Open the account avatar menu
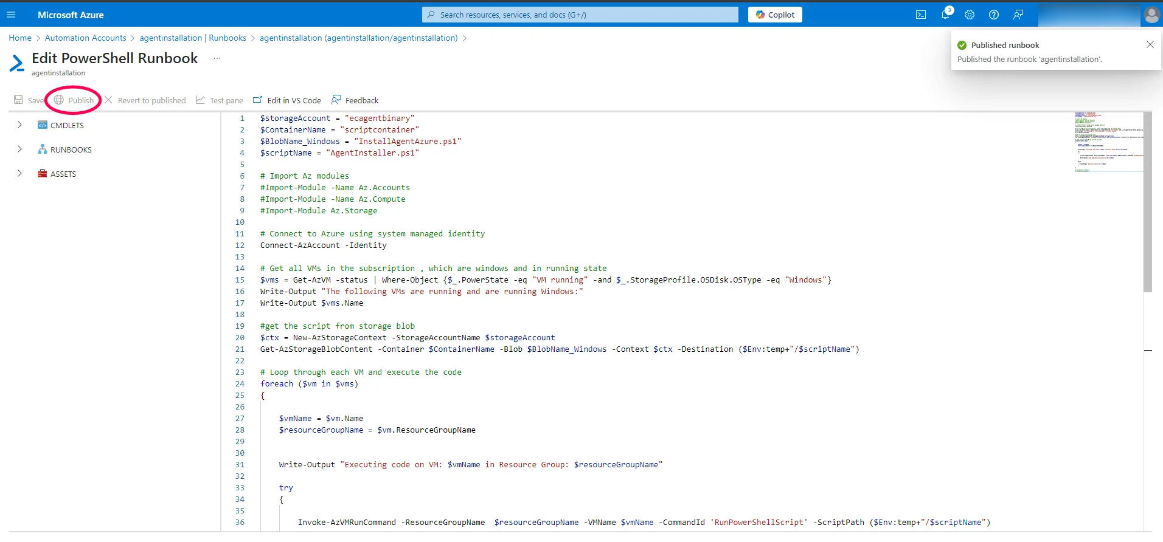1163x542 pixels. tap(1151, 15)
